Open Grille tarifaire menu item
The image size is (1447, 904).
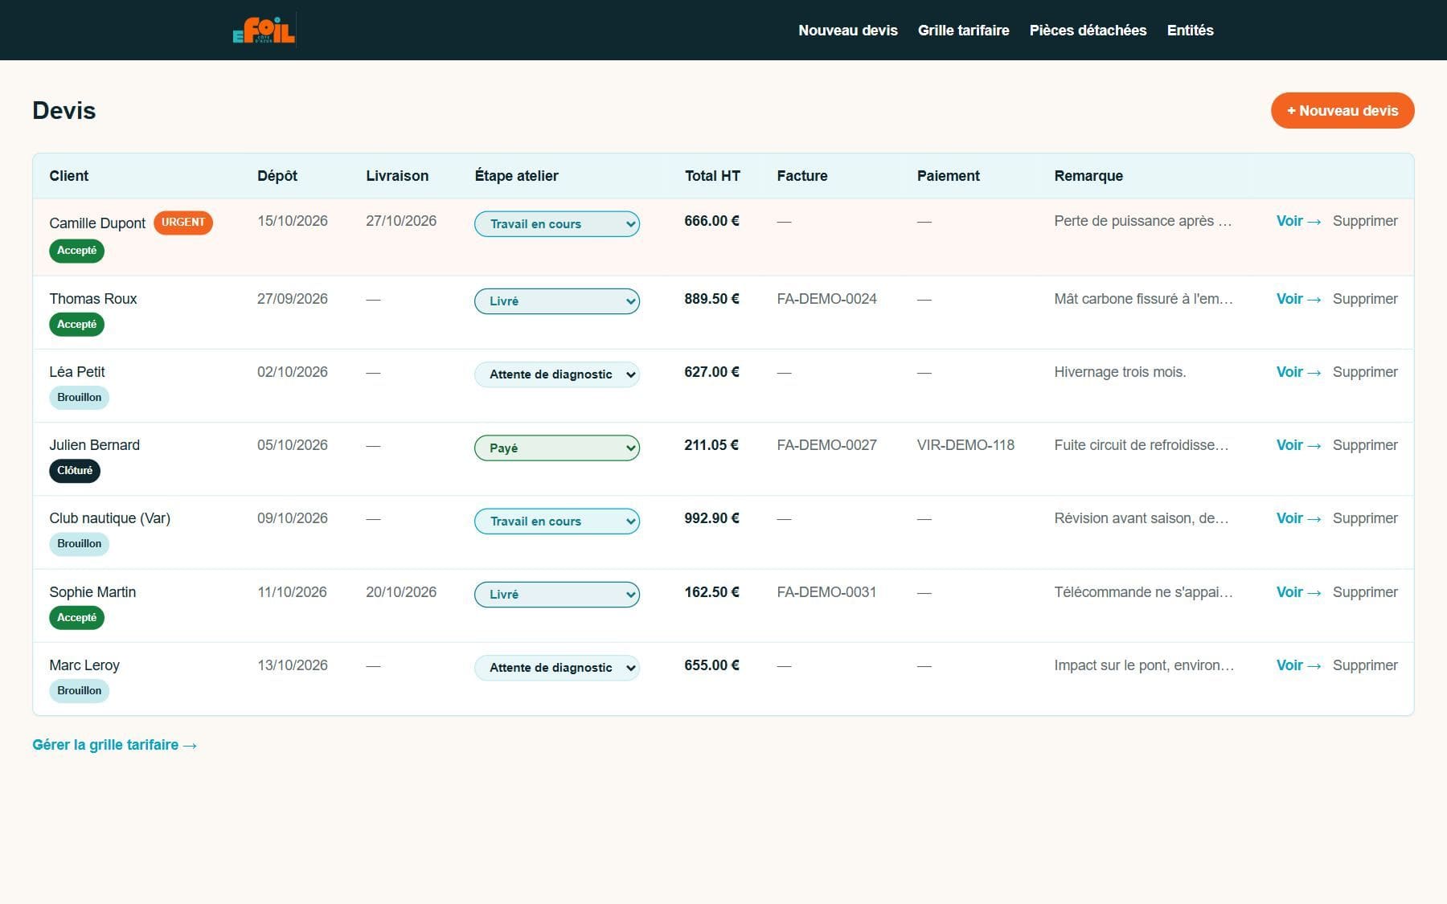[963, 30]
